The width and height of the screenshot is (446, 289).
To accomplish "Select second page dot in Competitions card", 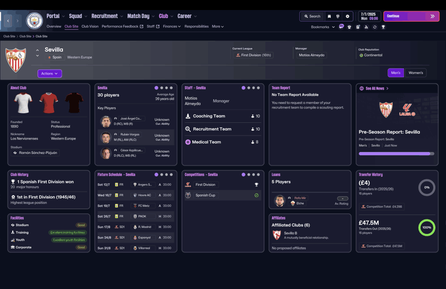I will point(249,175).
